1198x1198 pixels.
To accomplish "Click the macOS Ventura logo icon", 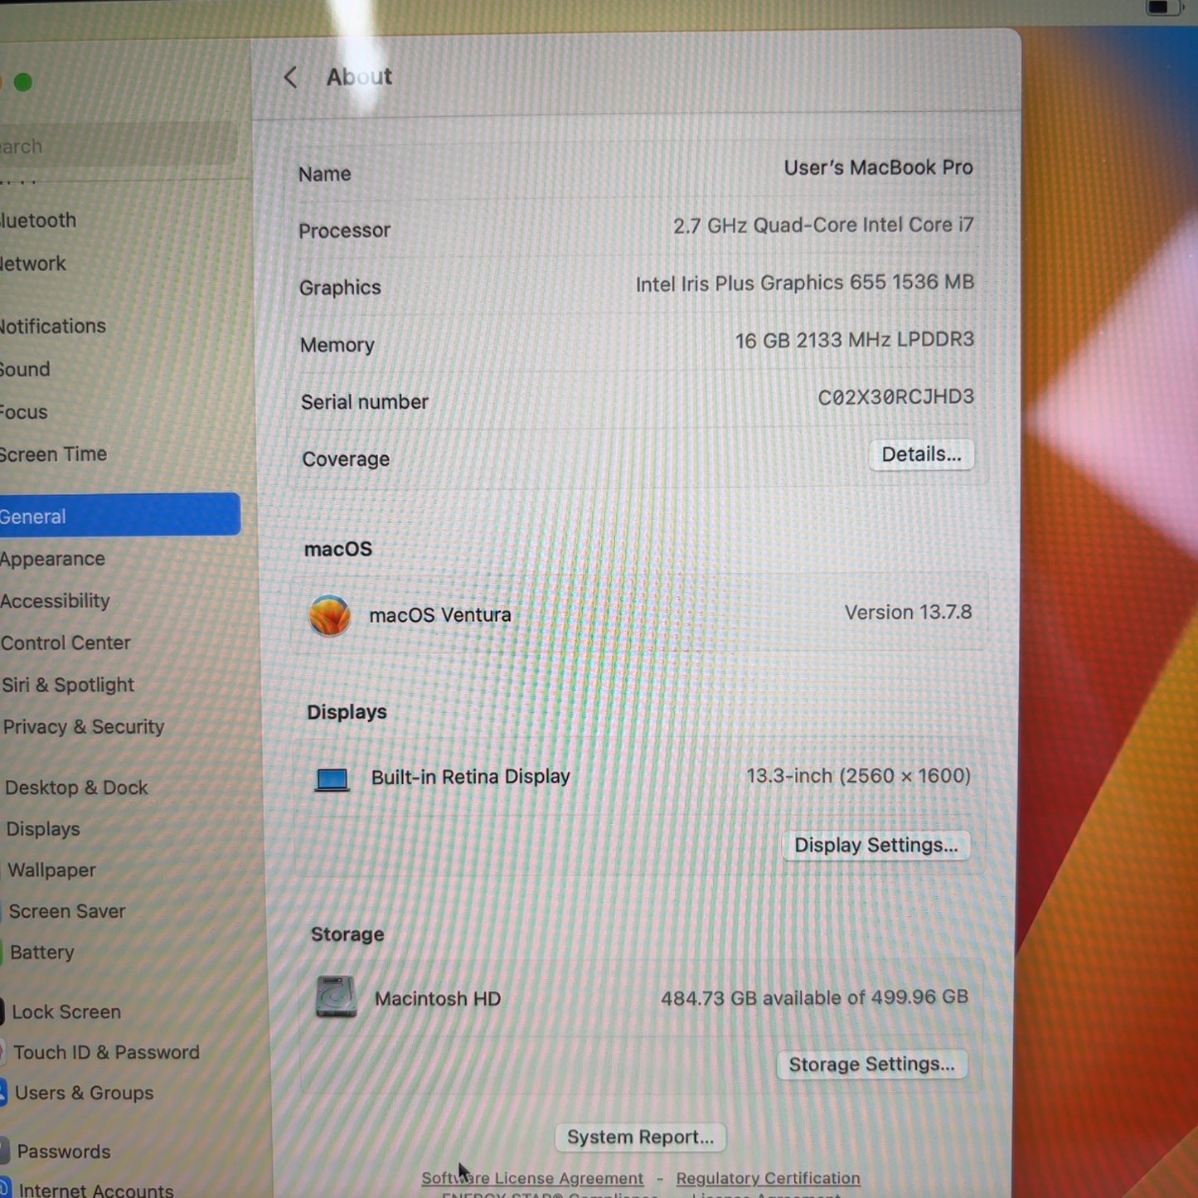I will pos(330,616).
